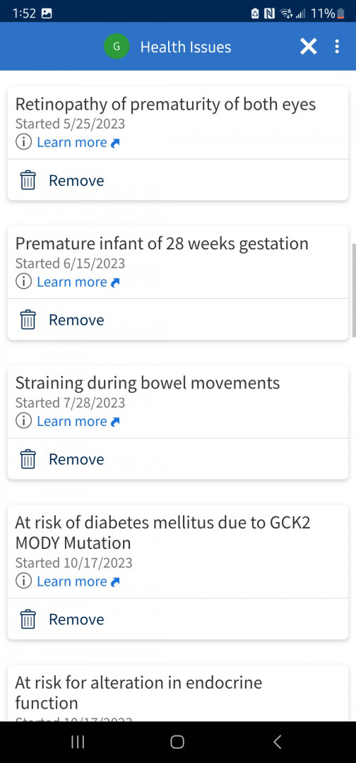Close the Health Issues page with X

point(309,47)
